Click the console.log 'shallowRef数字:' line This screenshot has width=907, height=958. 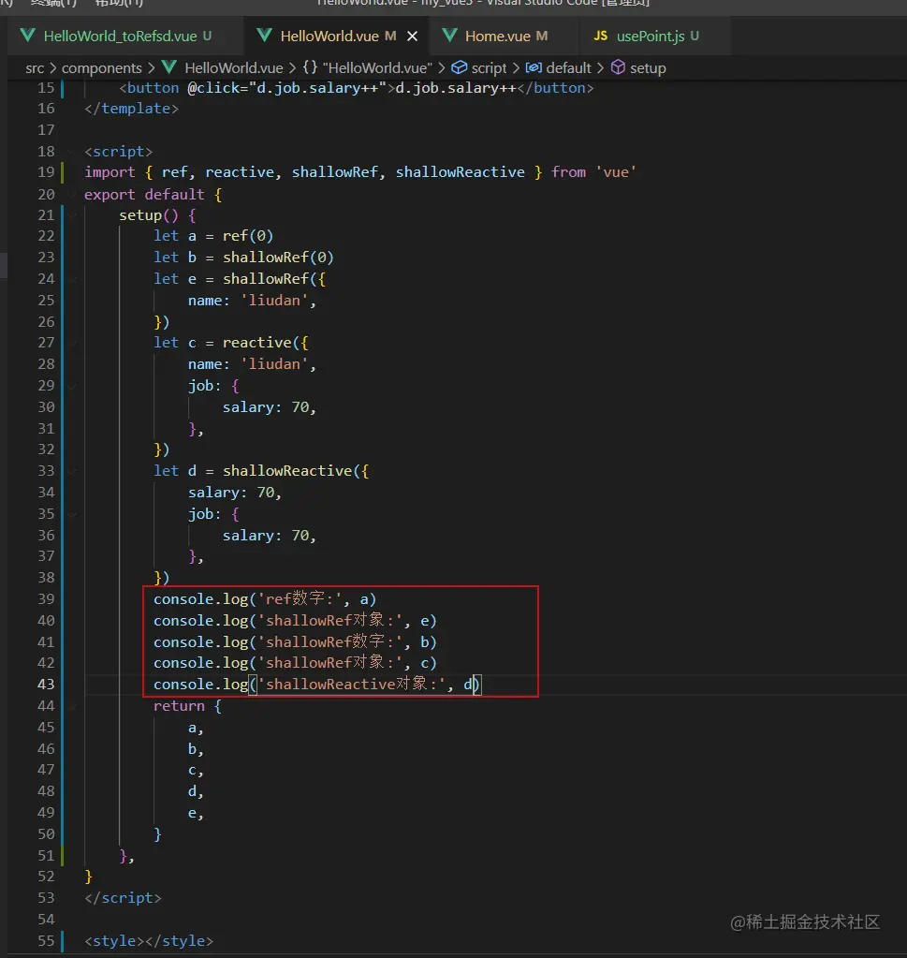[295, 642]
